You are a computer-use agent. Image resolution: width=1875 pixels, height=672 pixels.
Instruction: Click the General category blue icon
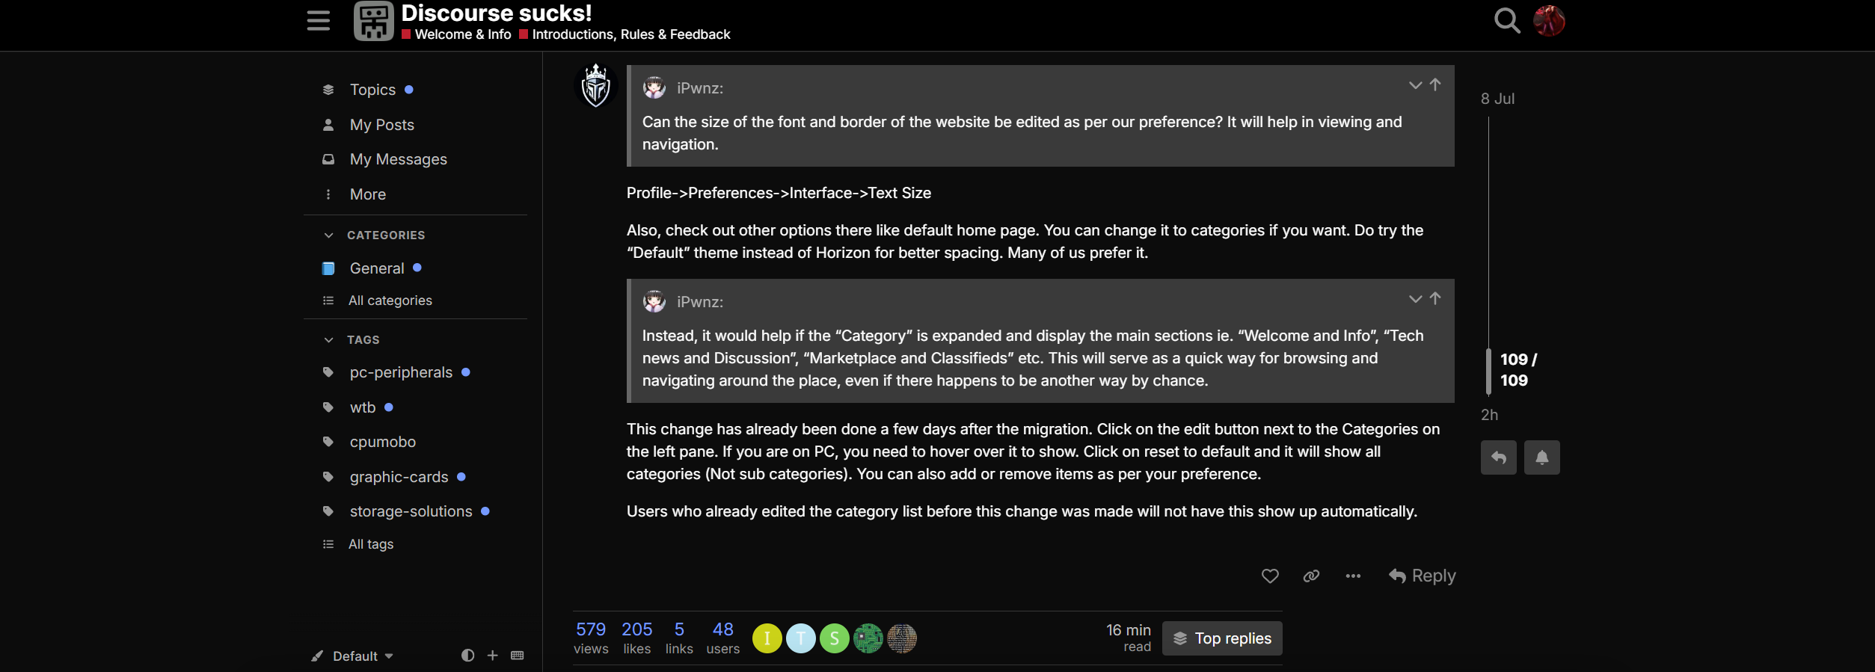coord(328,268)
